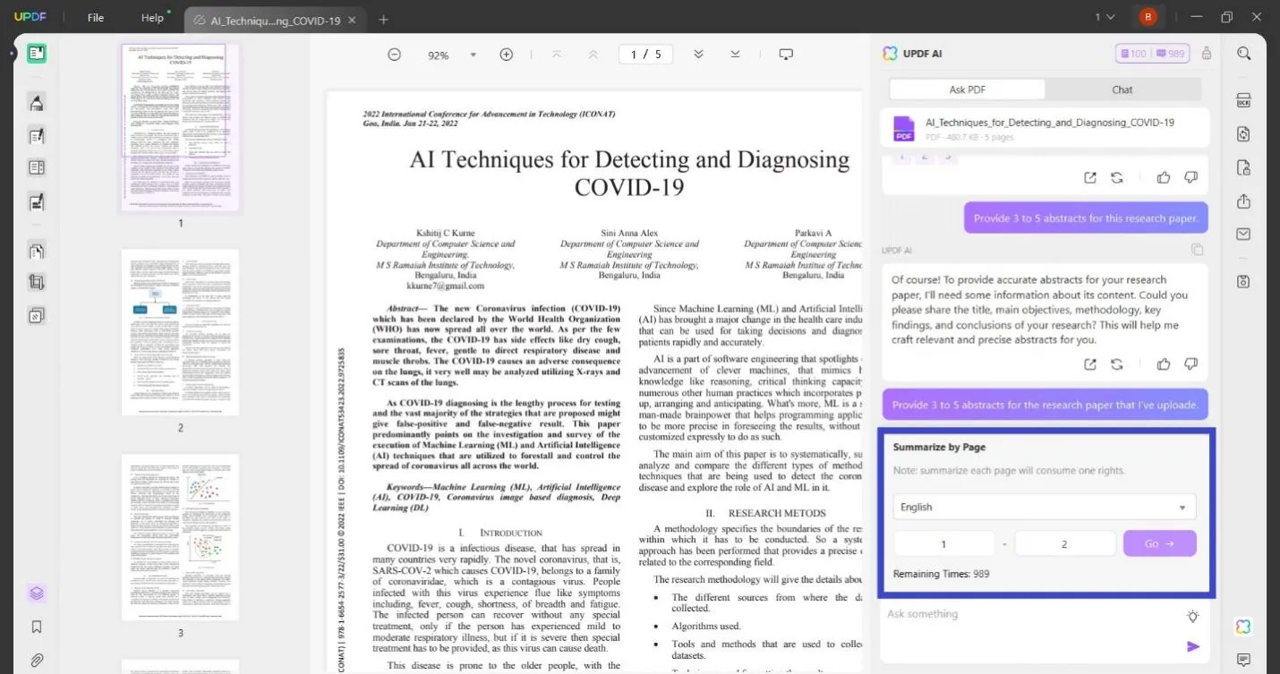Select page 3 thumbnail
Viewport: 1280px width, 674px height.
(x=180, y=537)
